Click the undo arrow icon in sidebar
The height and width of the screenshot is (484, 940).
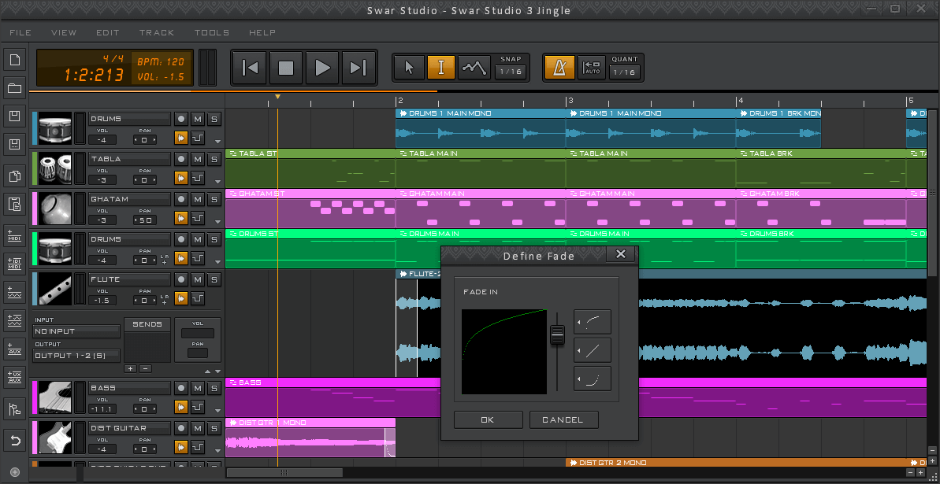pyautogui.click(x=15, y=441)
